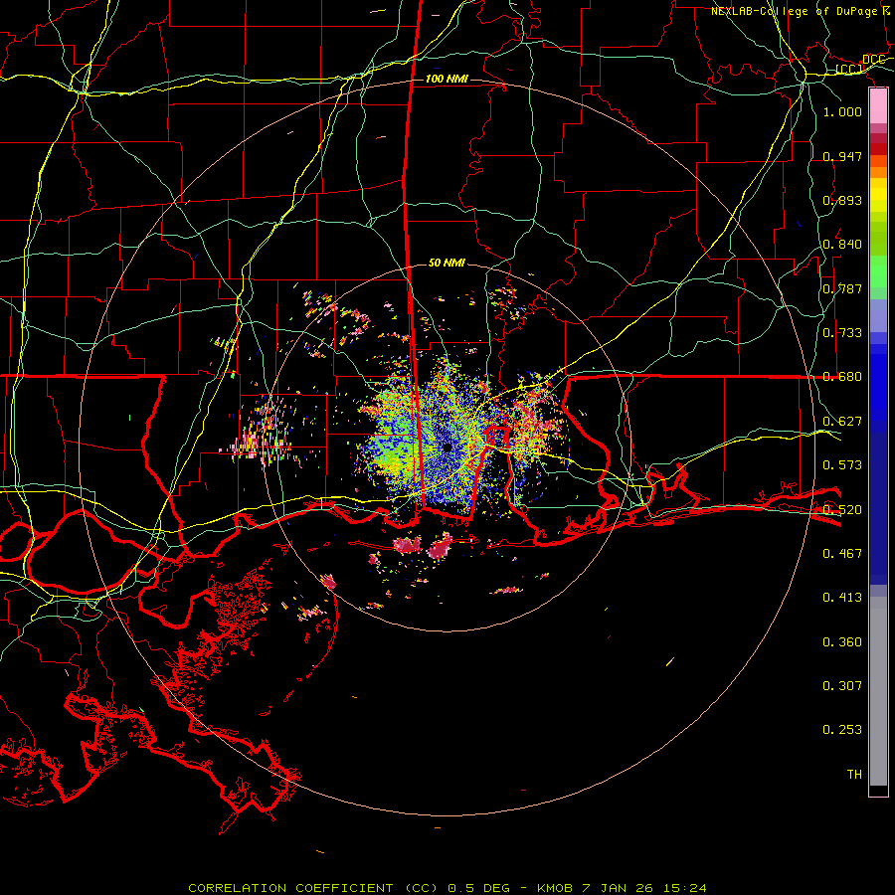Select the 0.787 scale value
Screen dimensions: 895x895
click(x=842, y=288)
